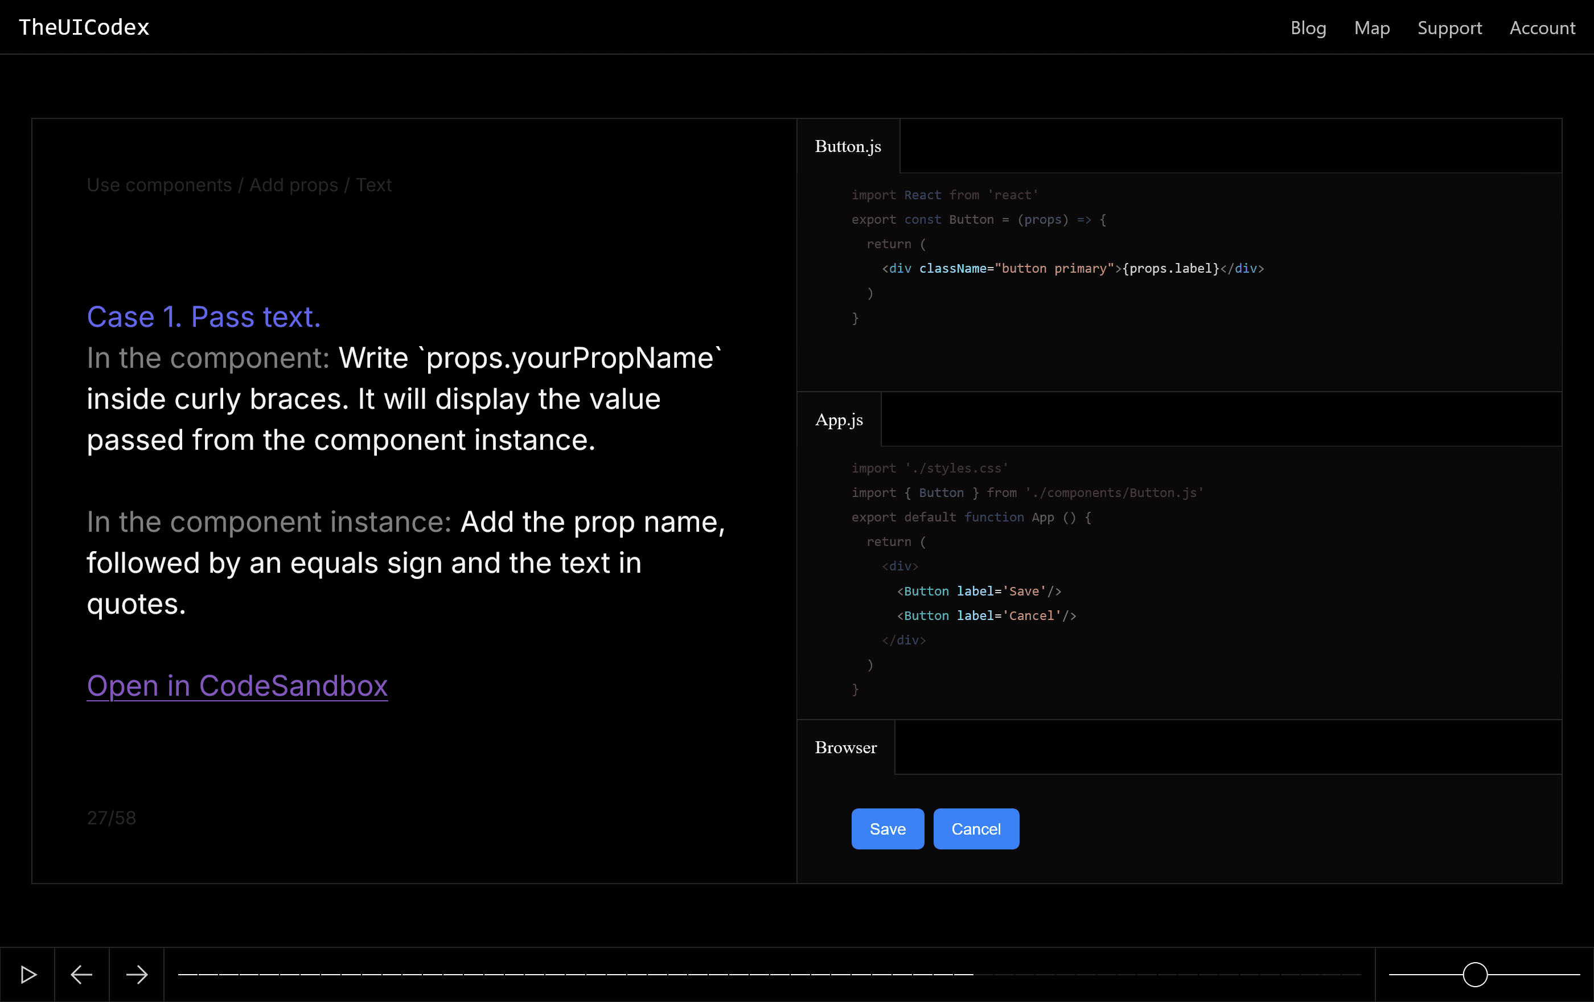Open in CodeSandbox link

click(237, 685)
